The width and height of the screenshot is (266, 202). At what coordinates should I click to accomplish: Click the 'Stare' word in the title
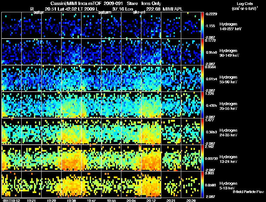(132, 3)
